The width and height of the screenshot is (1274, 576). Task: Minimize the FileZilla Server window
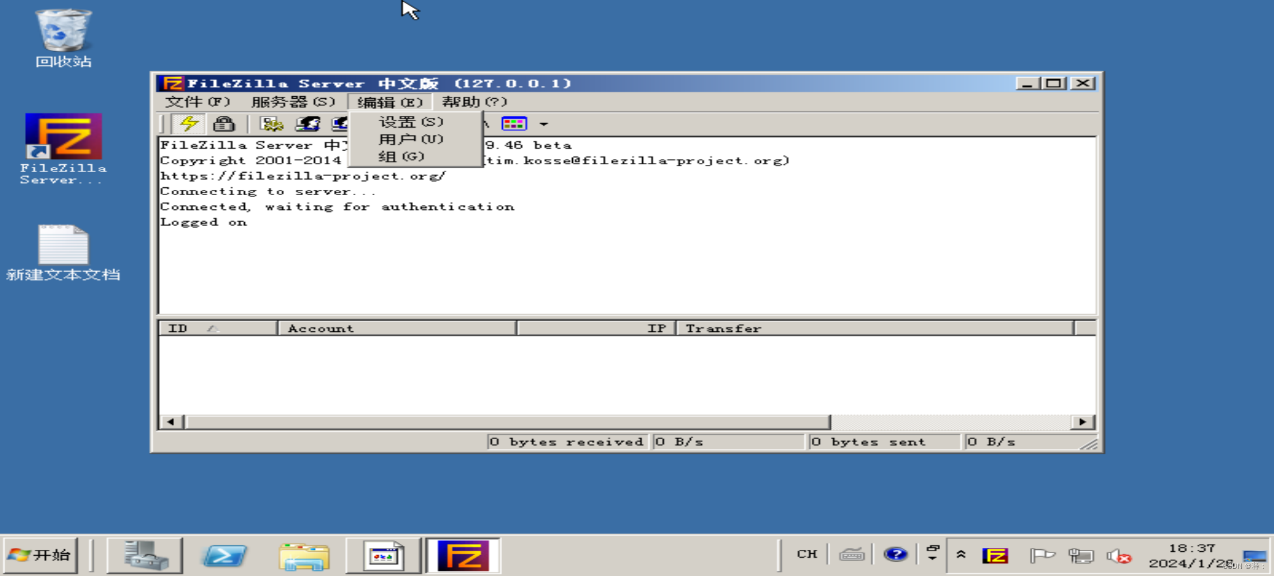point(1027,83)
